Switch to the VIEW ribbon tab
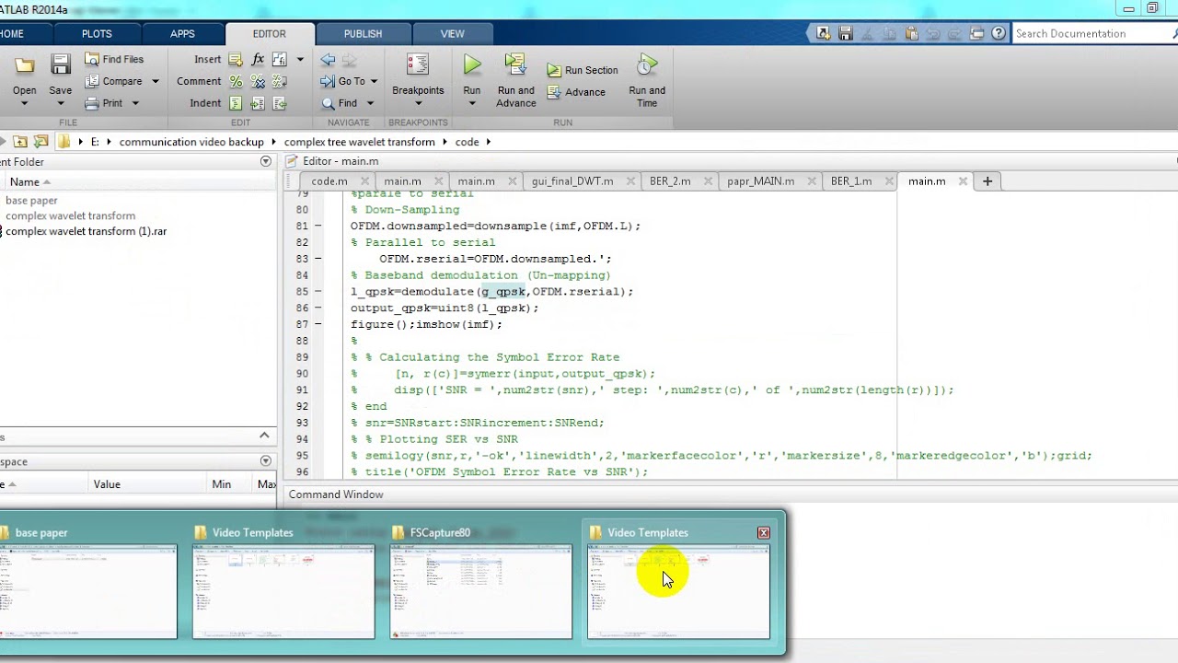This screenshot has height=663, width=1178. pyautogui.click(x=452, y=34)
